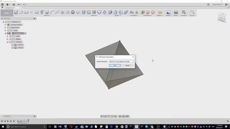Image resolution: width=230 pixels, height=129 pixels.
Task: Click the Version Description text field
Action: pyautogui.click(x=121, y=61)
